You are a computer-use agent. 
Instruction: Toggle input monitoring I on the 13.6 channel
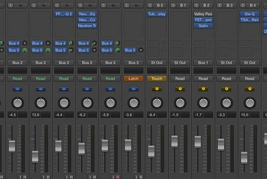pyautogui.click(x=44, y=177)
